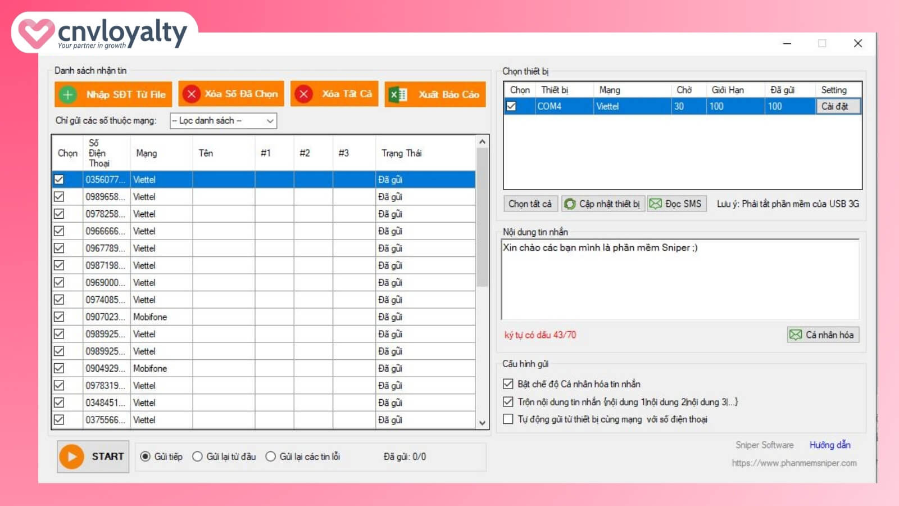Screen dimensions: 899x506
Task: Click the envelope icon on Đọc SMS
Action: tap(655, 204)
